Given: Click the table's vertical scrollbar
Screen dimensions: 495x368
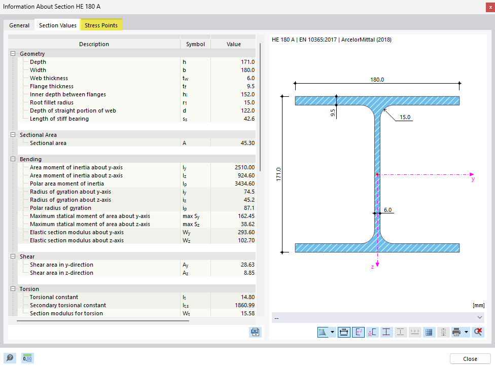Looking at the screenshot, I should (260, 107).
